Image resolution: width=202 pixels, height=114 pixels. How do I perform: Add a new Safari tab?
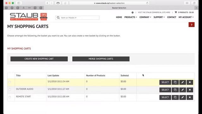point(197,8)
